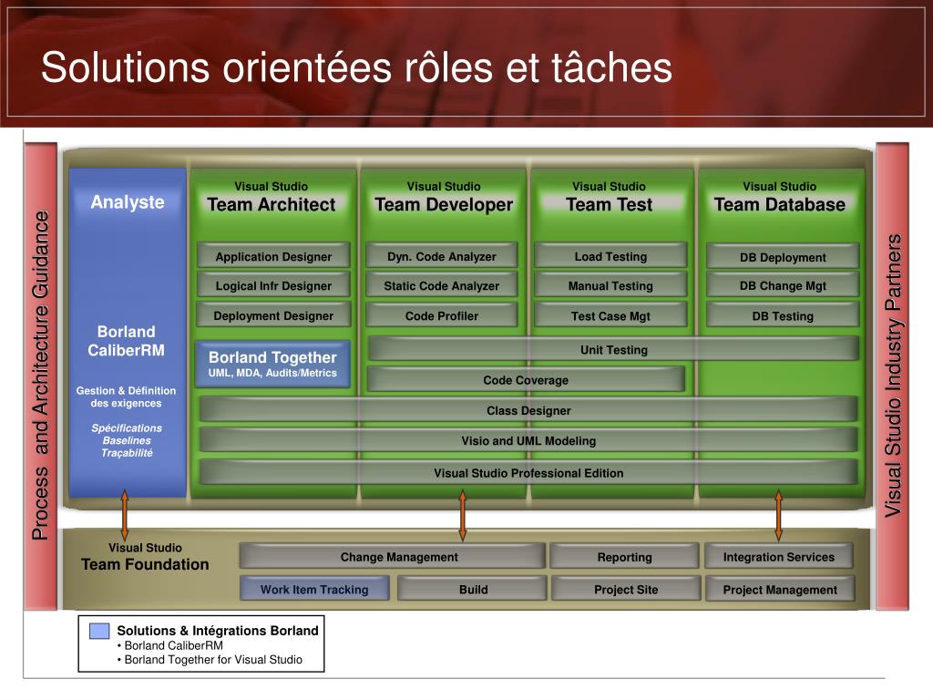
Task: Click the Team Architect heading
Action: tap(272, 204)
